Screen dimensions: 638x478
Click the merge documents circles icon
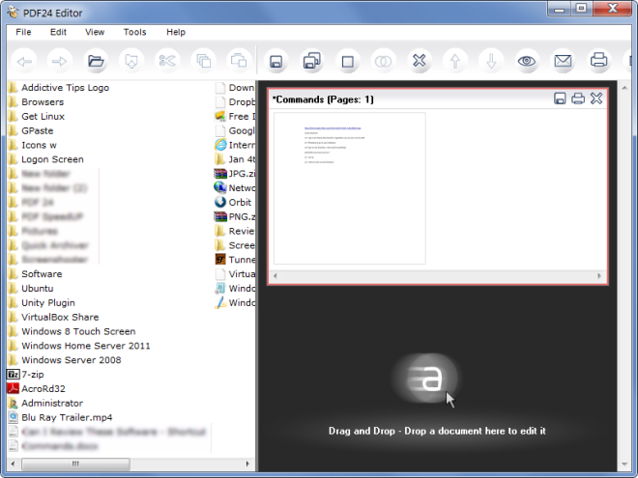click(x=384, y=62)
